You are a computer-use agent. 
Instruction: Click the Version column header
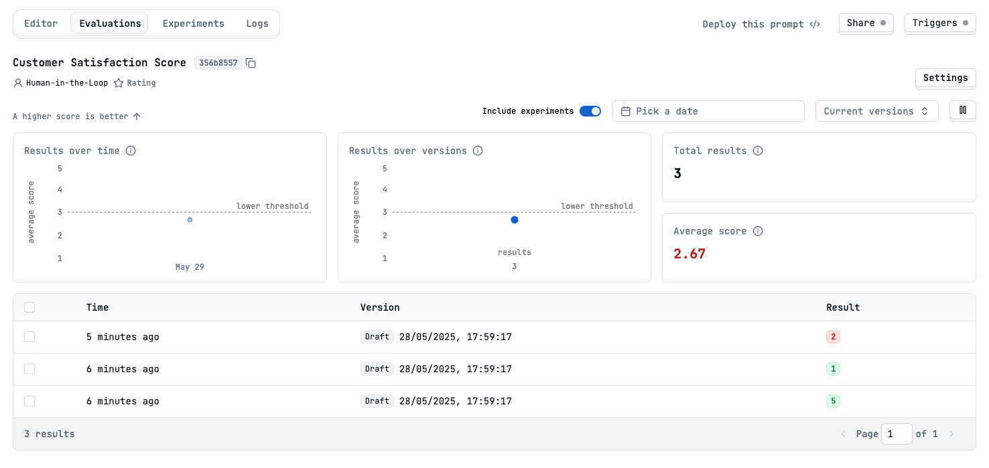(x=380, y=307)
